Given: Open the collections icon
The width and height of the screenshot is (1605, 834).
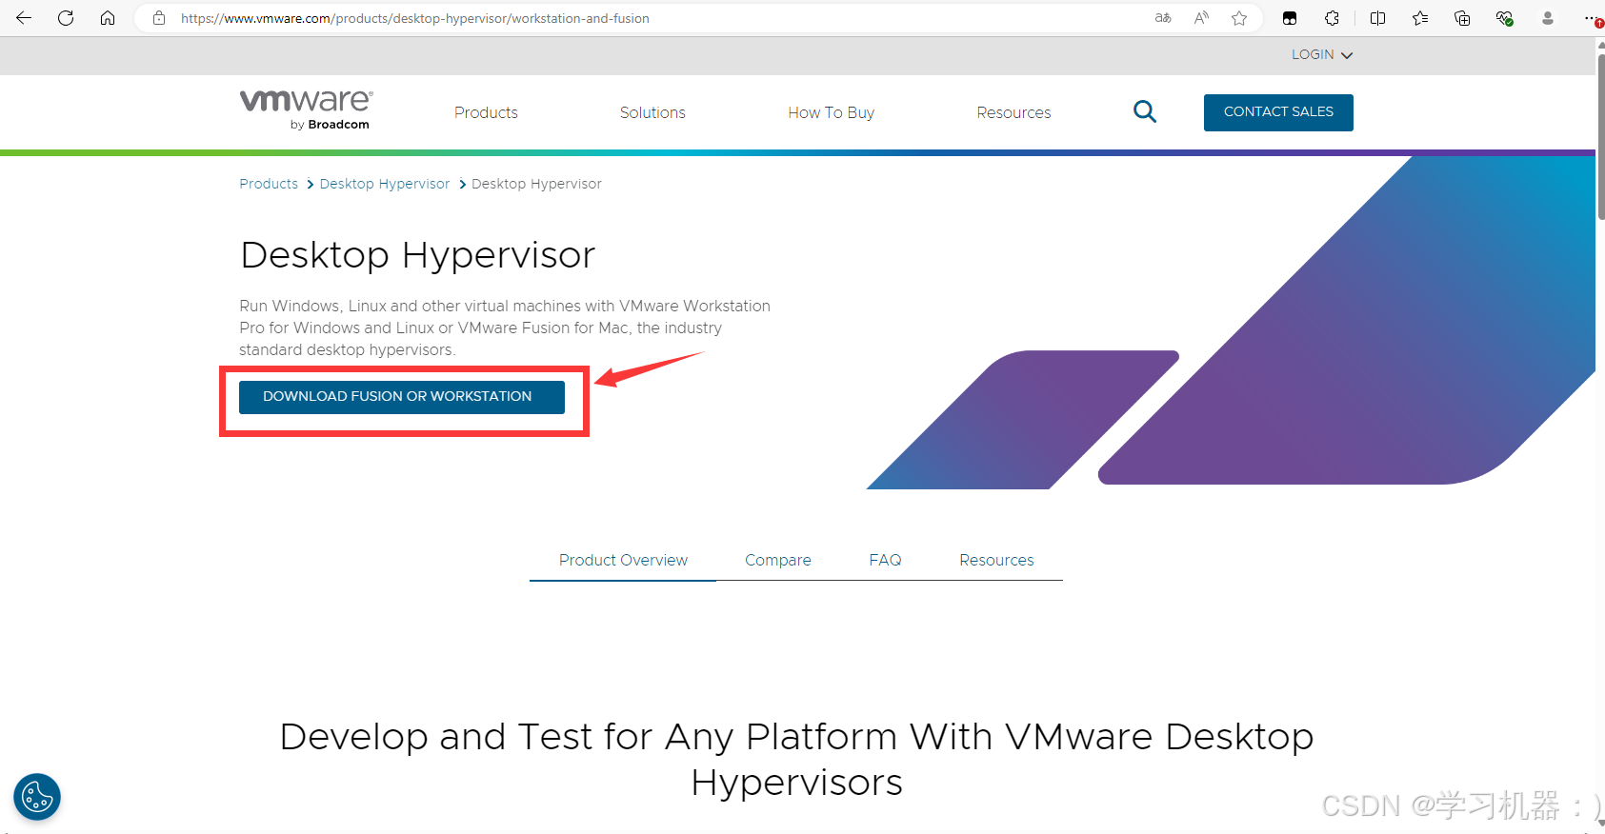Looking at the screenshot, I should pos(1462,18).
